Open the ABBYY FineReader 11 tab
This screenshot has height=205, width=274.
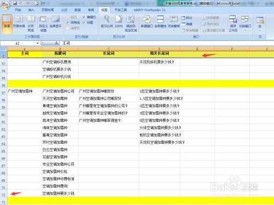pyautogui.click(x=150, y=10)
